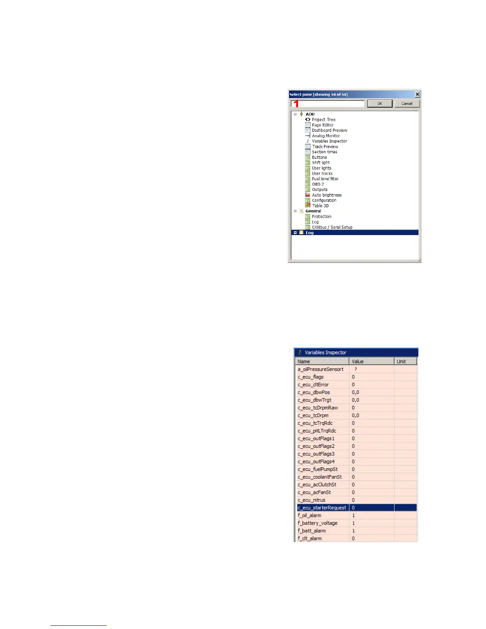Cancel the Select pane dialog
Viewport: 486px width, 629px height.
(x=407, y=104)
